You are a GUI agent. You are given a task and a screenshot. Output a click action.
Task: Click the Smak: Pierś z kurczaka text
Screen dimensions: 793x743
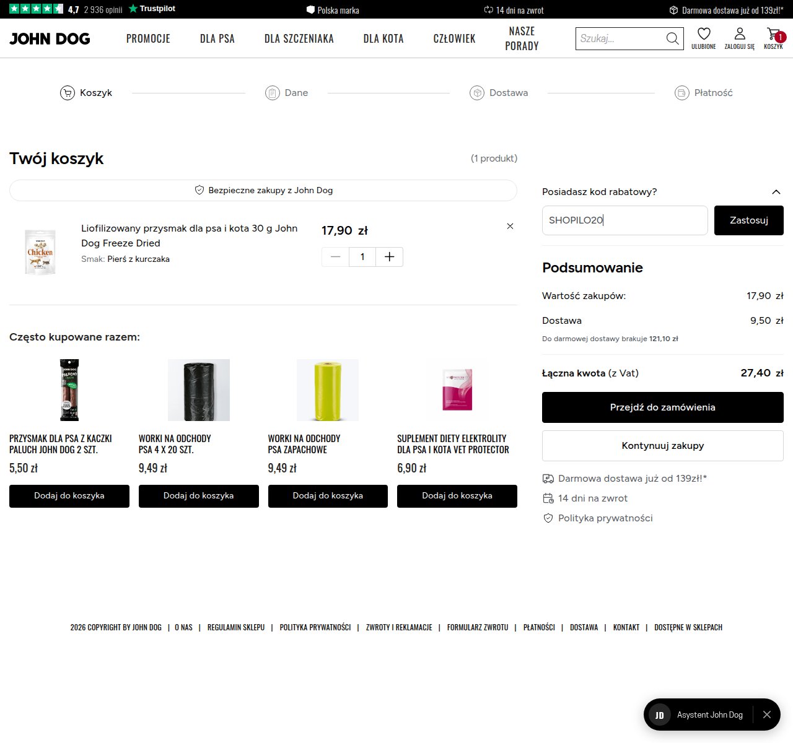tap(125, 259)
